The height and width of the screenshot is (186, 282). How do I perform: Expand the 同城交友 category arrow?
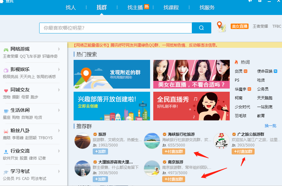pos(59,90)
